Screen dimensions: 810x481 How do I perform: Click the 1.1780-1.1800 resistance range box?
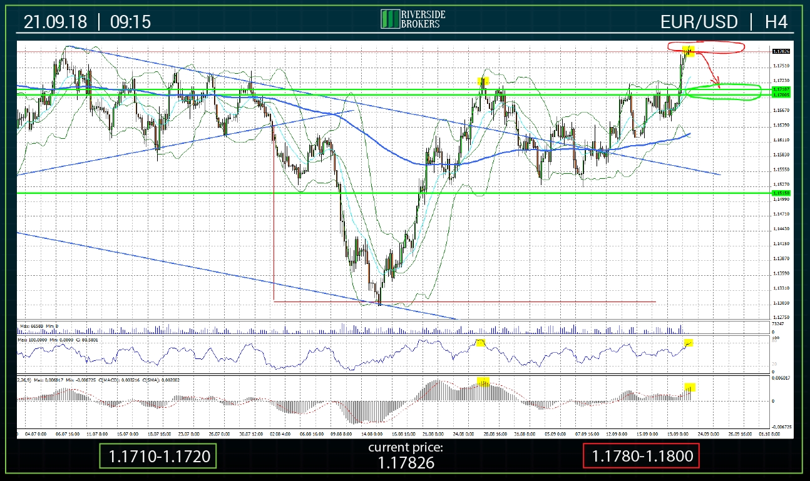point(641,457)
